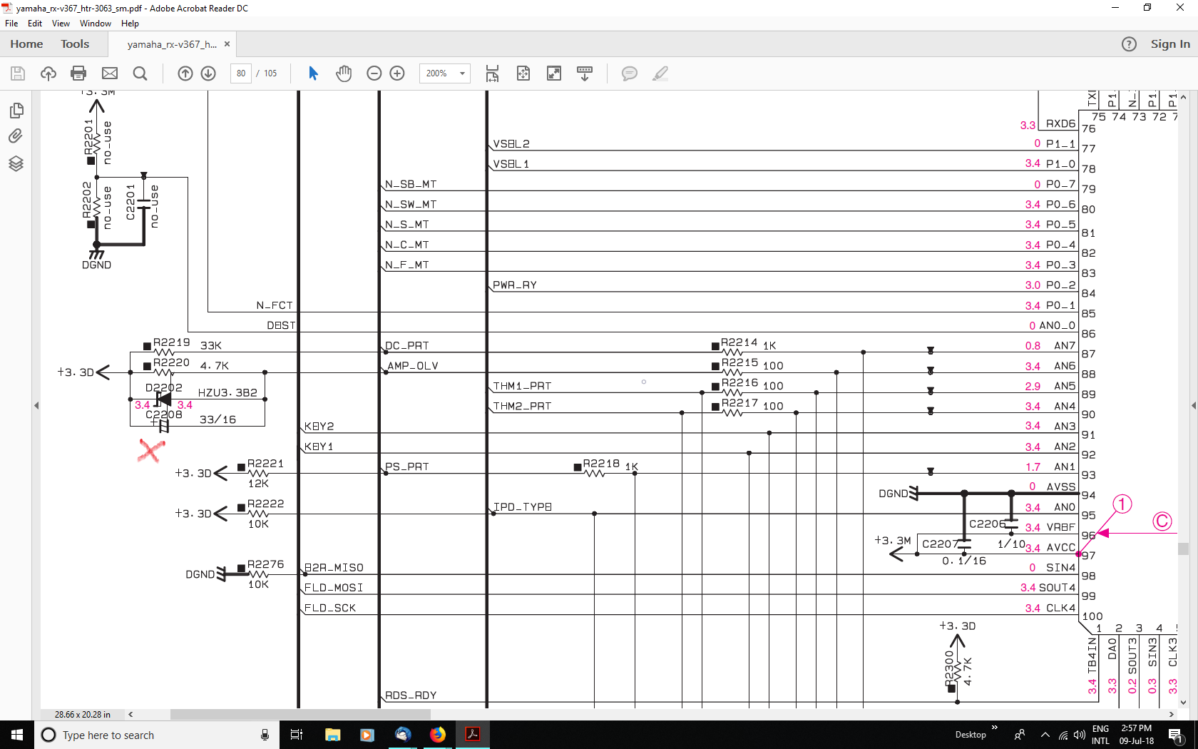Open the Window menu
This screenshot has width=1198, height=749.
pos(96,24)
